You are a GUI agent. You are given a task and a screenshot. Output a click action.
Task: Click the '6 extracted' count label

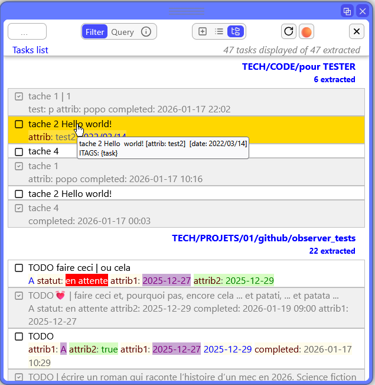334,79
